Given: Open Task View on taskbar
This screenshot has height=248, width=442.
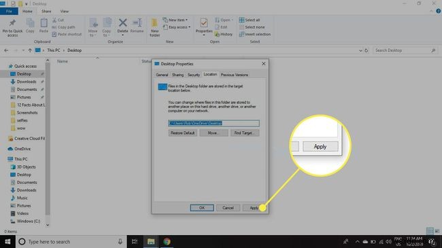Looking at the screenshot, I should (x=135, y=241).
